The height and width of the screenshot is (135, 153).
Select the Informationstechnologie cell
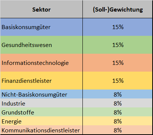pos(41,63)
